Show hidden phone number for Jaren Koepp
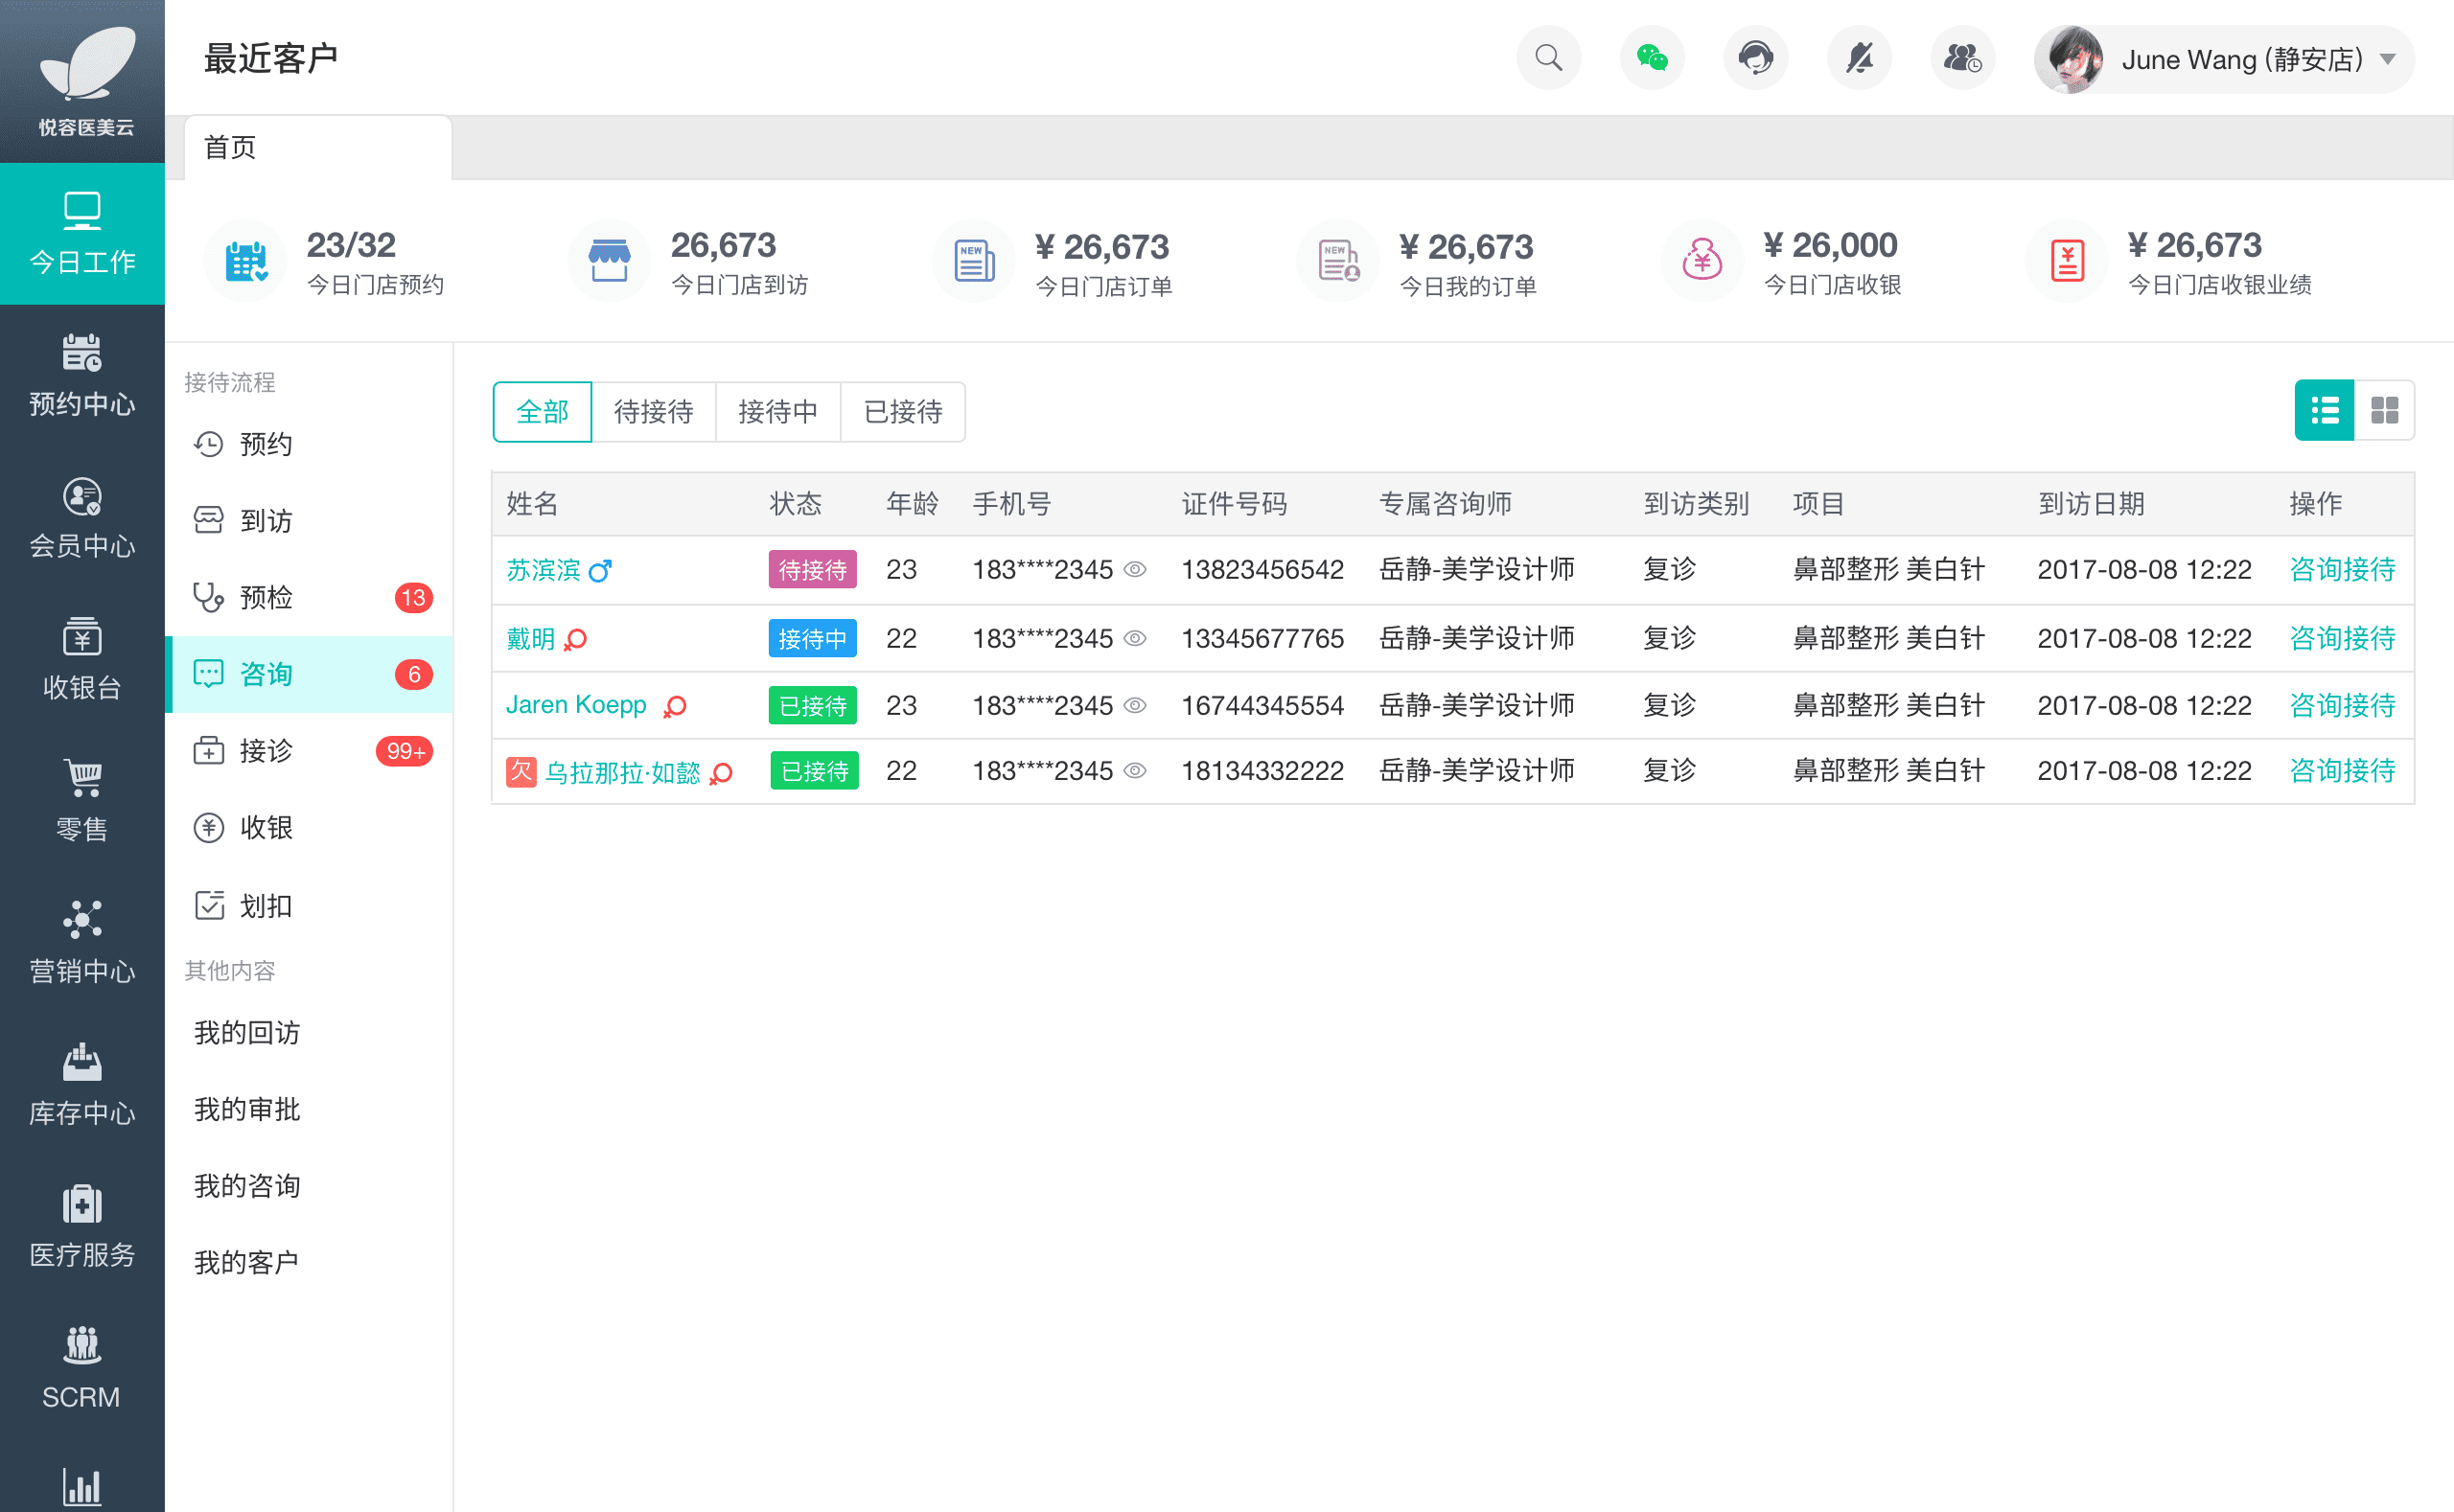The width and height of the screenshot is (2454, 1512). click(1134, 706)
